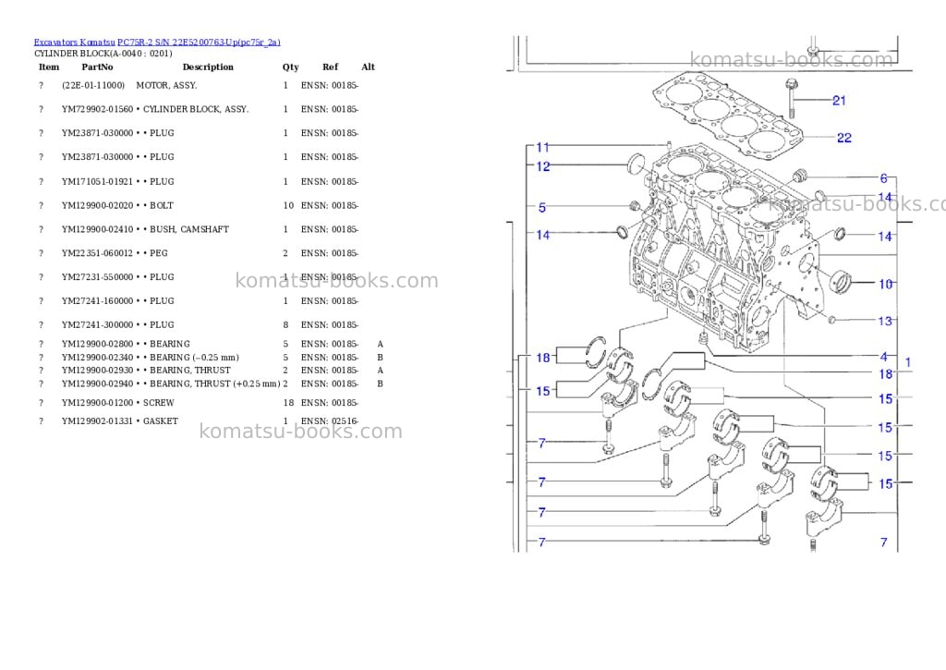The height and width of the screenshot is (670, 946).
Task: Click callout number 12 in diagram
Action: [x=543, y=166]
